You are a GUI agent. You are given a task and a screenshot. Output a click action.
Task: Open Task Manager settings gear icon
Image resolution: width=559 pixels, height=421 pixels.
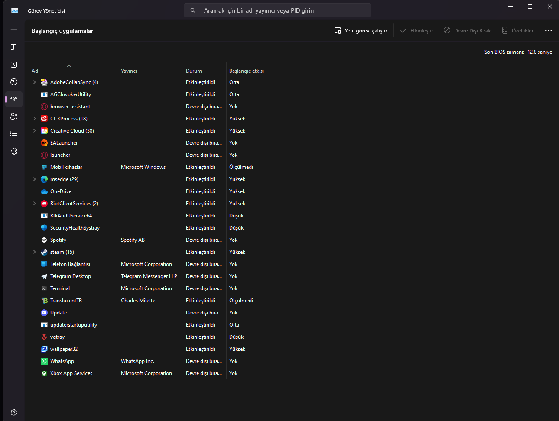click(x=14, y=412)
